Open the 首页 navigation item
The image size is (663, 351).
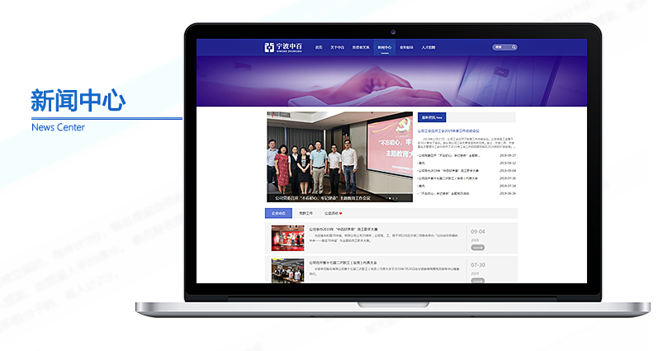pos(319,48)
